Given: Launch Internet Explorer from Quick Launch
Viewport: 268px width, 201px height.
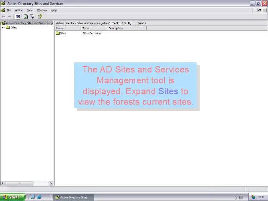Looking at the screenshot, I should 39,197.
